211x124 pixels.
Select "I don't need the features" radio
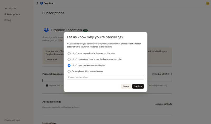69,65
